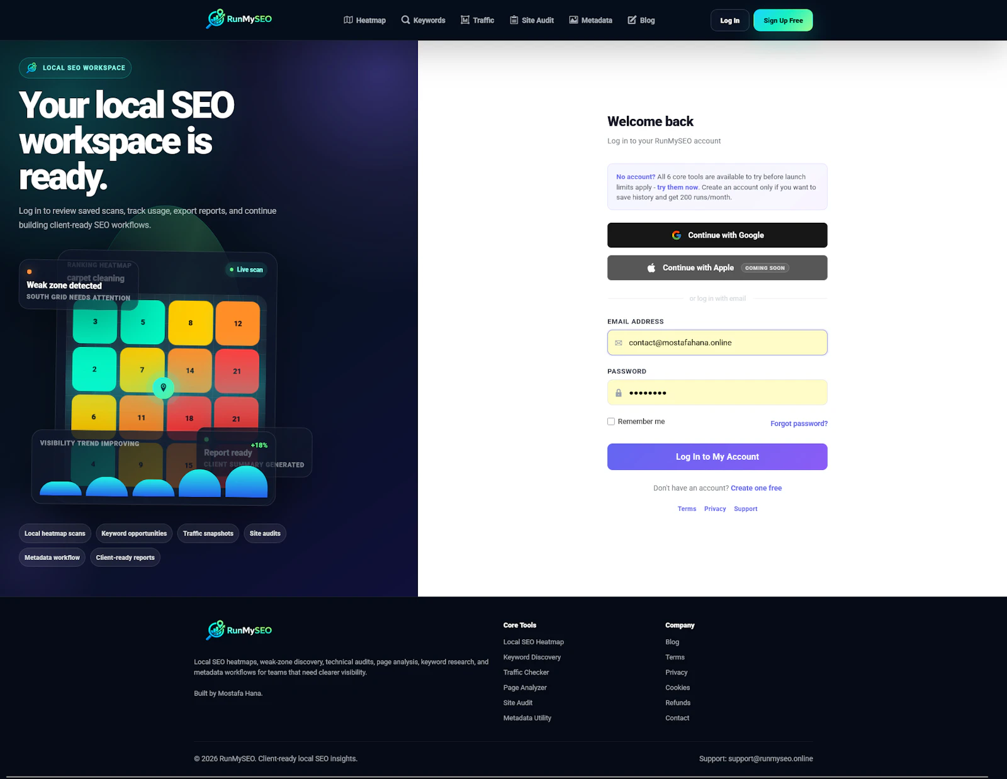Open the Keywords nav item

pos(423,20)
